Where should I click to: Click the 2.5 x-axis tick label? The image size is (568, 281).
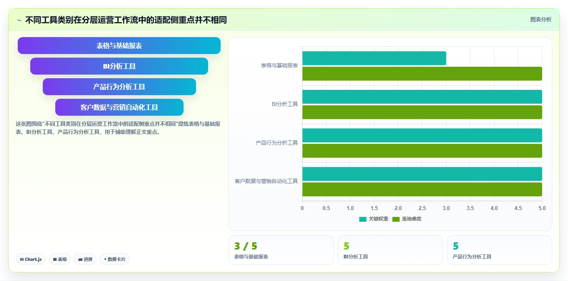(422, 208)
